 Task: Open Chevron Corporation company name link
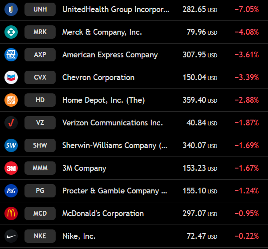(98, 77)
